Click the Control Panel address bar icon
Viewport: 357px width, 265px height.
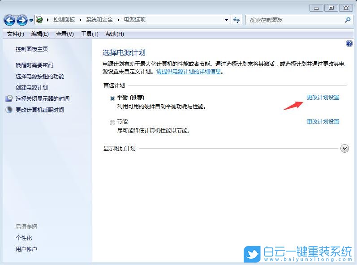(x=39, y=20)
